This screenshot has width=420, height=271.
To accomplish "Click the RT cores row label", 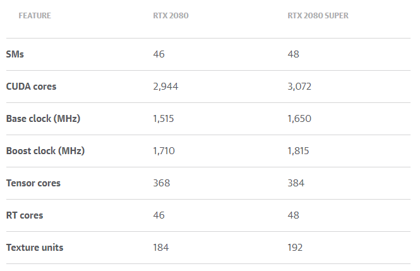I will pyautogui.click(x=25, y=215).
